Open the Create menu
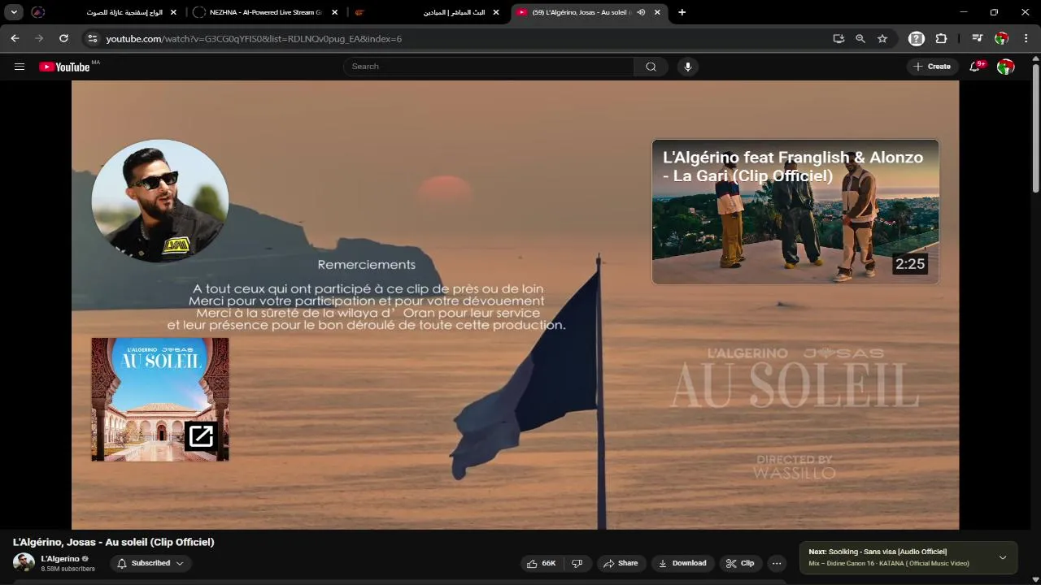Viewport: 1041px width, 585px height. point(932,67)
